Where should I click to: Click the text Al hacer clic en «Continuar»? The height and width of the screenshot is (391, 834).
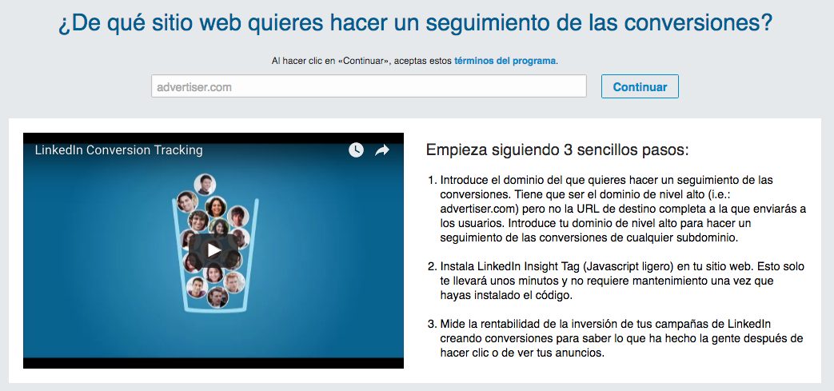pyautogui.click(x=333, y=61)
